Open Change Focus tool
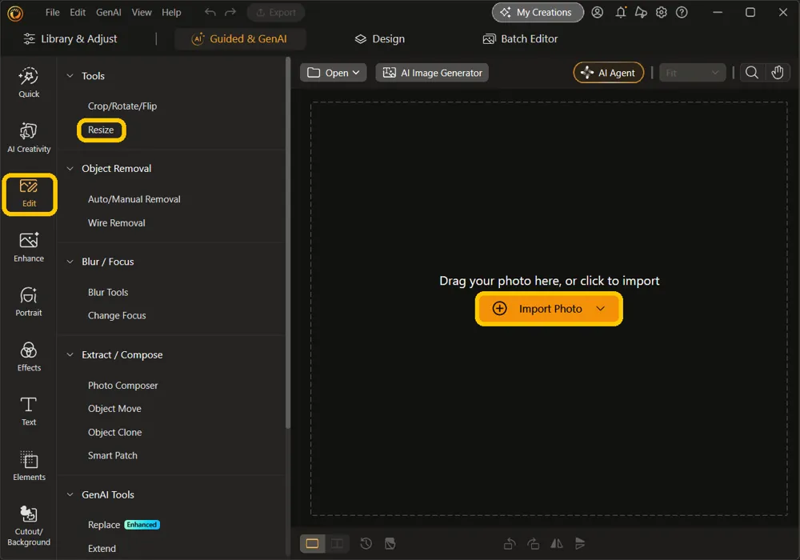800x560 pixels. point(117,316)
